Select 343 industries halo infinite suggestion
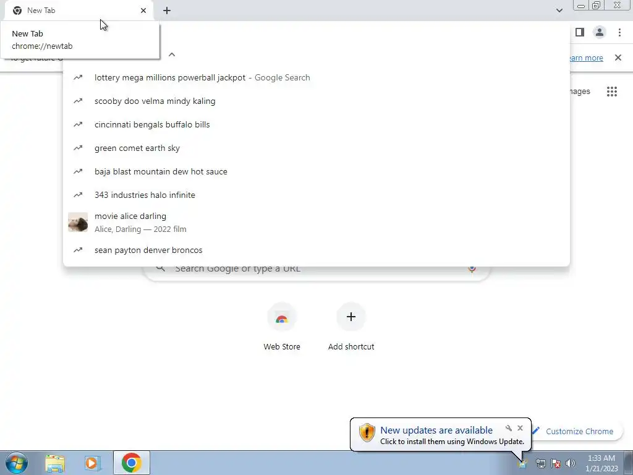633x475 pixels. pyautogui.click(x=316, y=195)
